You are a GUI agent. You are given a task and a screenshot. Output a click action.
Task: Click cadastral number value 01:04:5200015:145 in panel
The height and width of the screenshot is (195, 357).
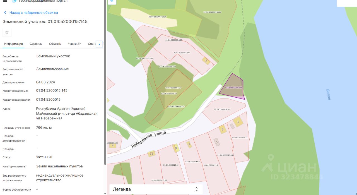pos(52,90)
